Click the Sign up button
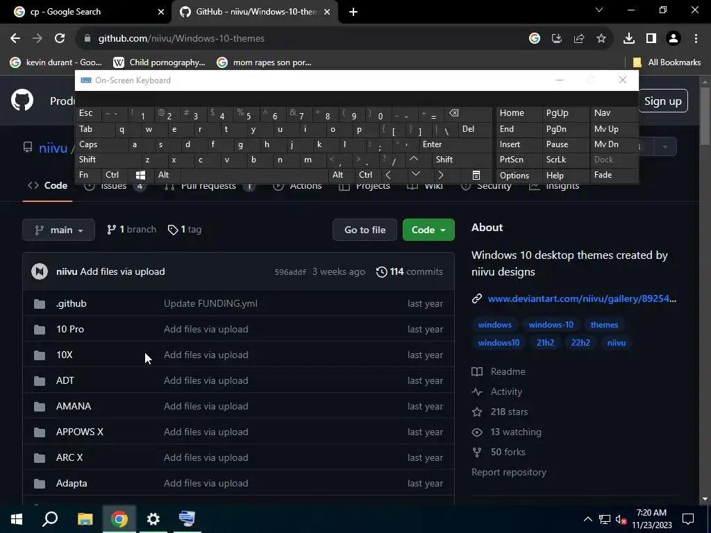Screen dimensions: 711x533 [x=663, y=101]
